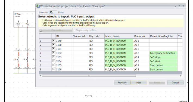
Task: Click the I/O 8 mnemonic cell
Action: click(x=141, y=41)
